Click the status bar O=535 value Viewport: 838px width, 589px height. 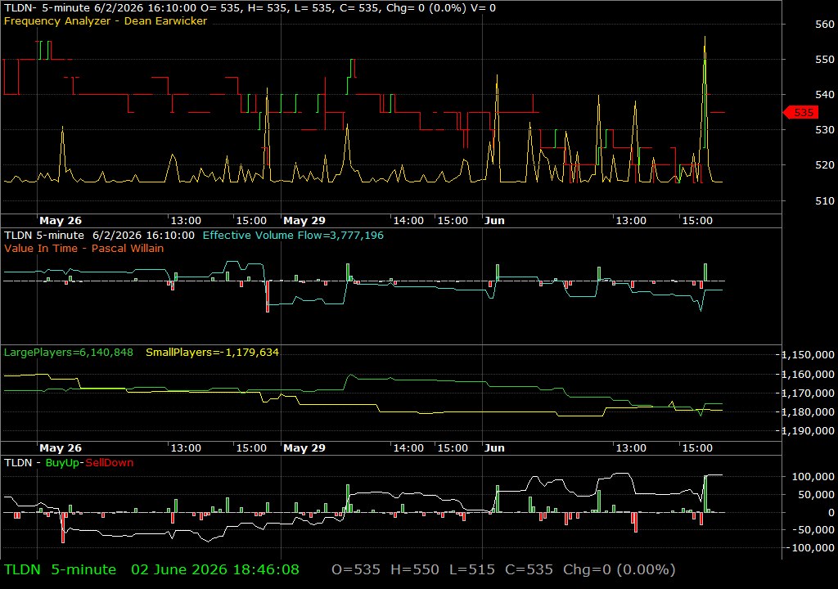[356, 569]
